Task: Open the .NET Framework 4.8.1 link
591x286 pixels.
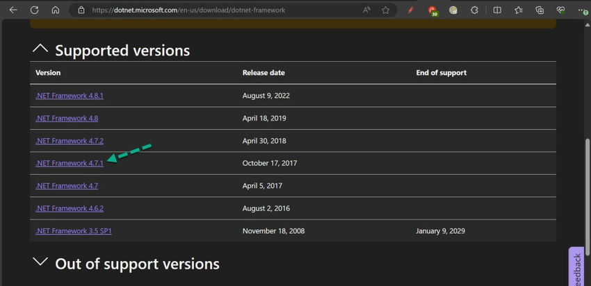Action: (69, 96)
